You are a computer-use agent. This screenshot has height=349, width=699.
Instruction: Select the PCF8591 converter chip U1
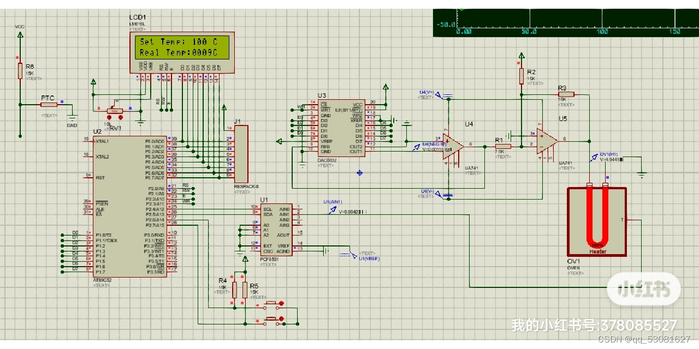[x=276, y=229]
